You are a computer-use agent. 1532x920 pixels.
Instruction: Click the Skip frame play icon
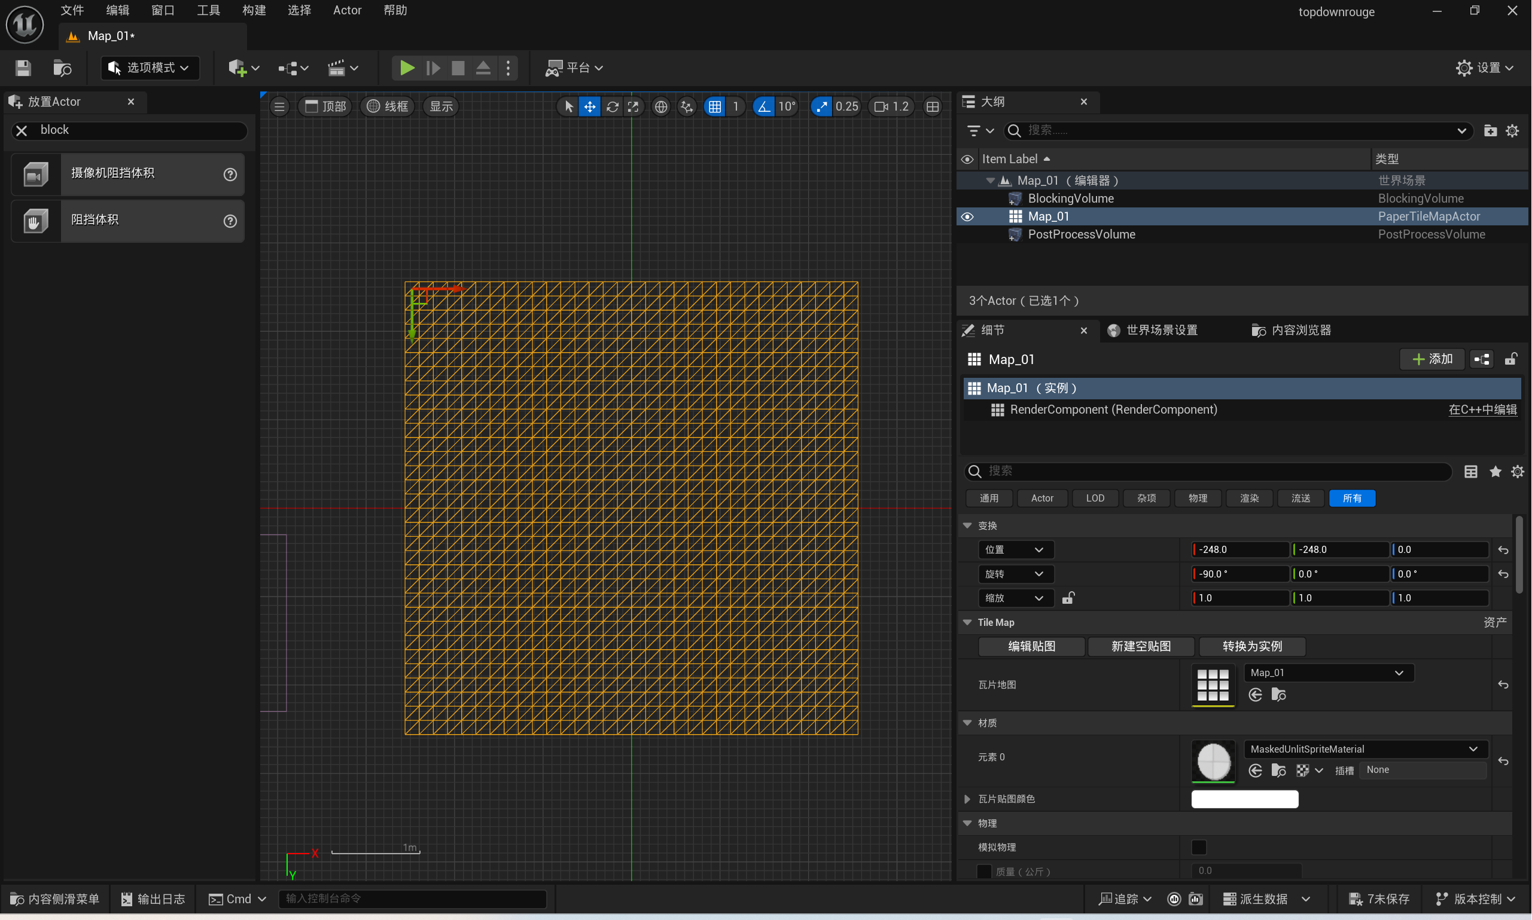click(433, 68)
